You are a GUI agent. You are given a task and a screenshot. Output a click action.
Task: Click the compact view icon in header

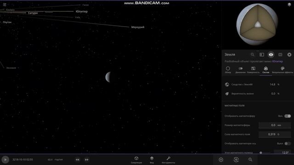[280, 55]
